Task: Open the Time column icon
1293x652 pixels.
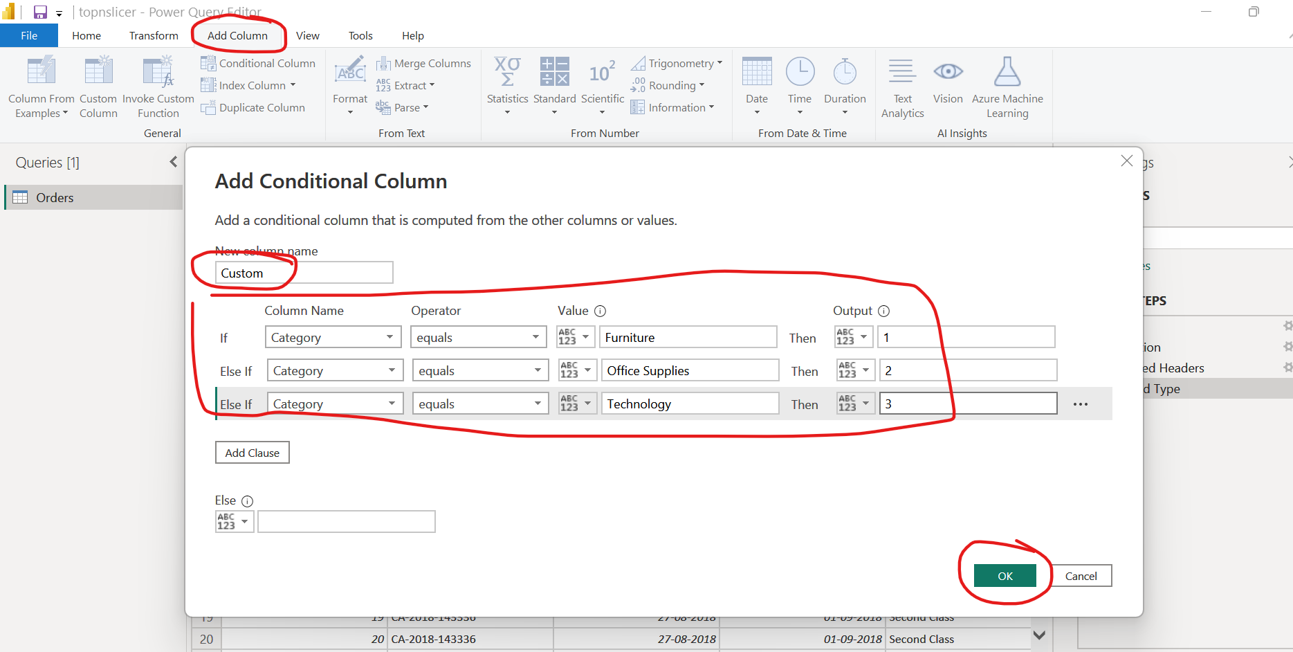Action: (x=800, y=71)
